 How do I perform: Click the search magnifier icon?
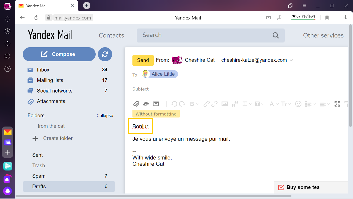(276, 35)
